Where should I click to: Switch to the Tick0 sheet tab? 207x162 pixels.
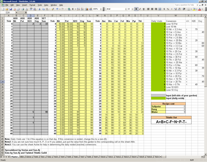click(x=36, y=157)
